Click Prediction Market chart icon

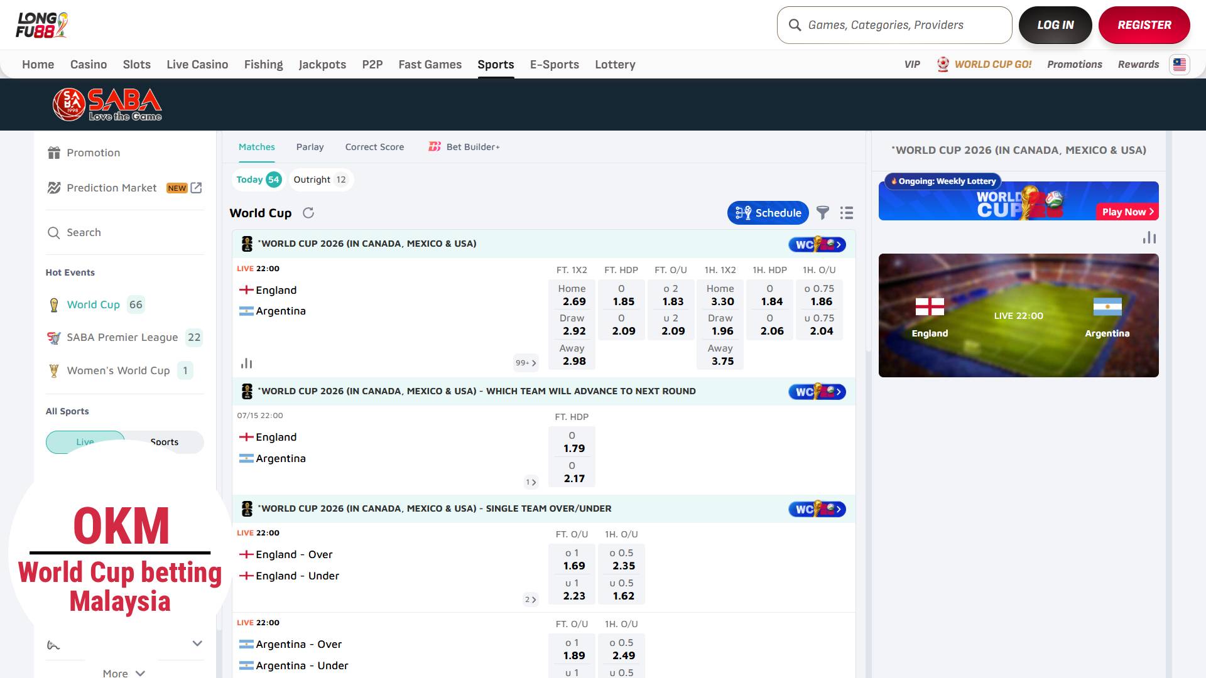coord(54,188)
